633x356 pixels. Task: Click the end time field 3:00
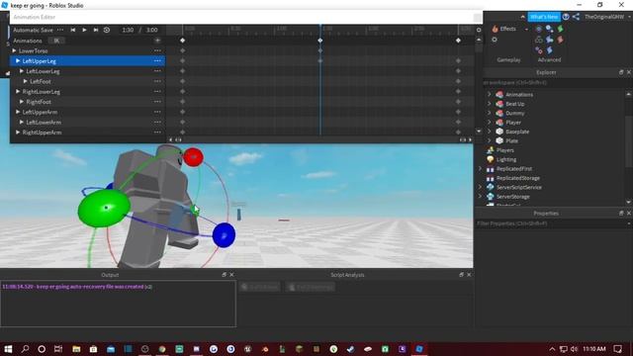click(x=151, y=30)
